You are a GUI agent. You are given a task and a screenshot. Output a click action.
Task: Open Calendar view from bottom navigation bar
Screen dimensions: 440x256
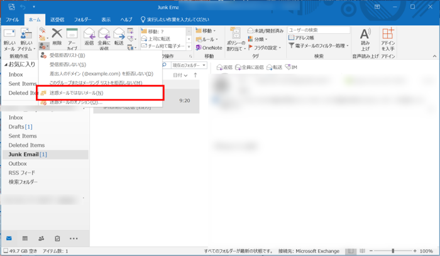click(x=25, y=238)
